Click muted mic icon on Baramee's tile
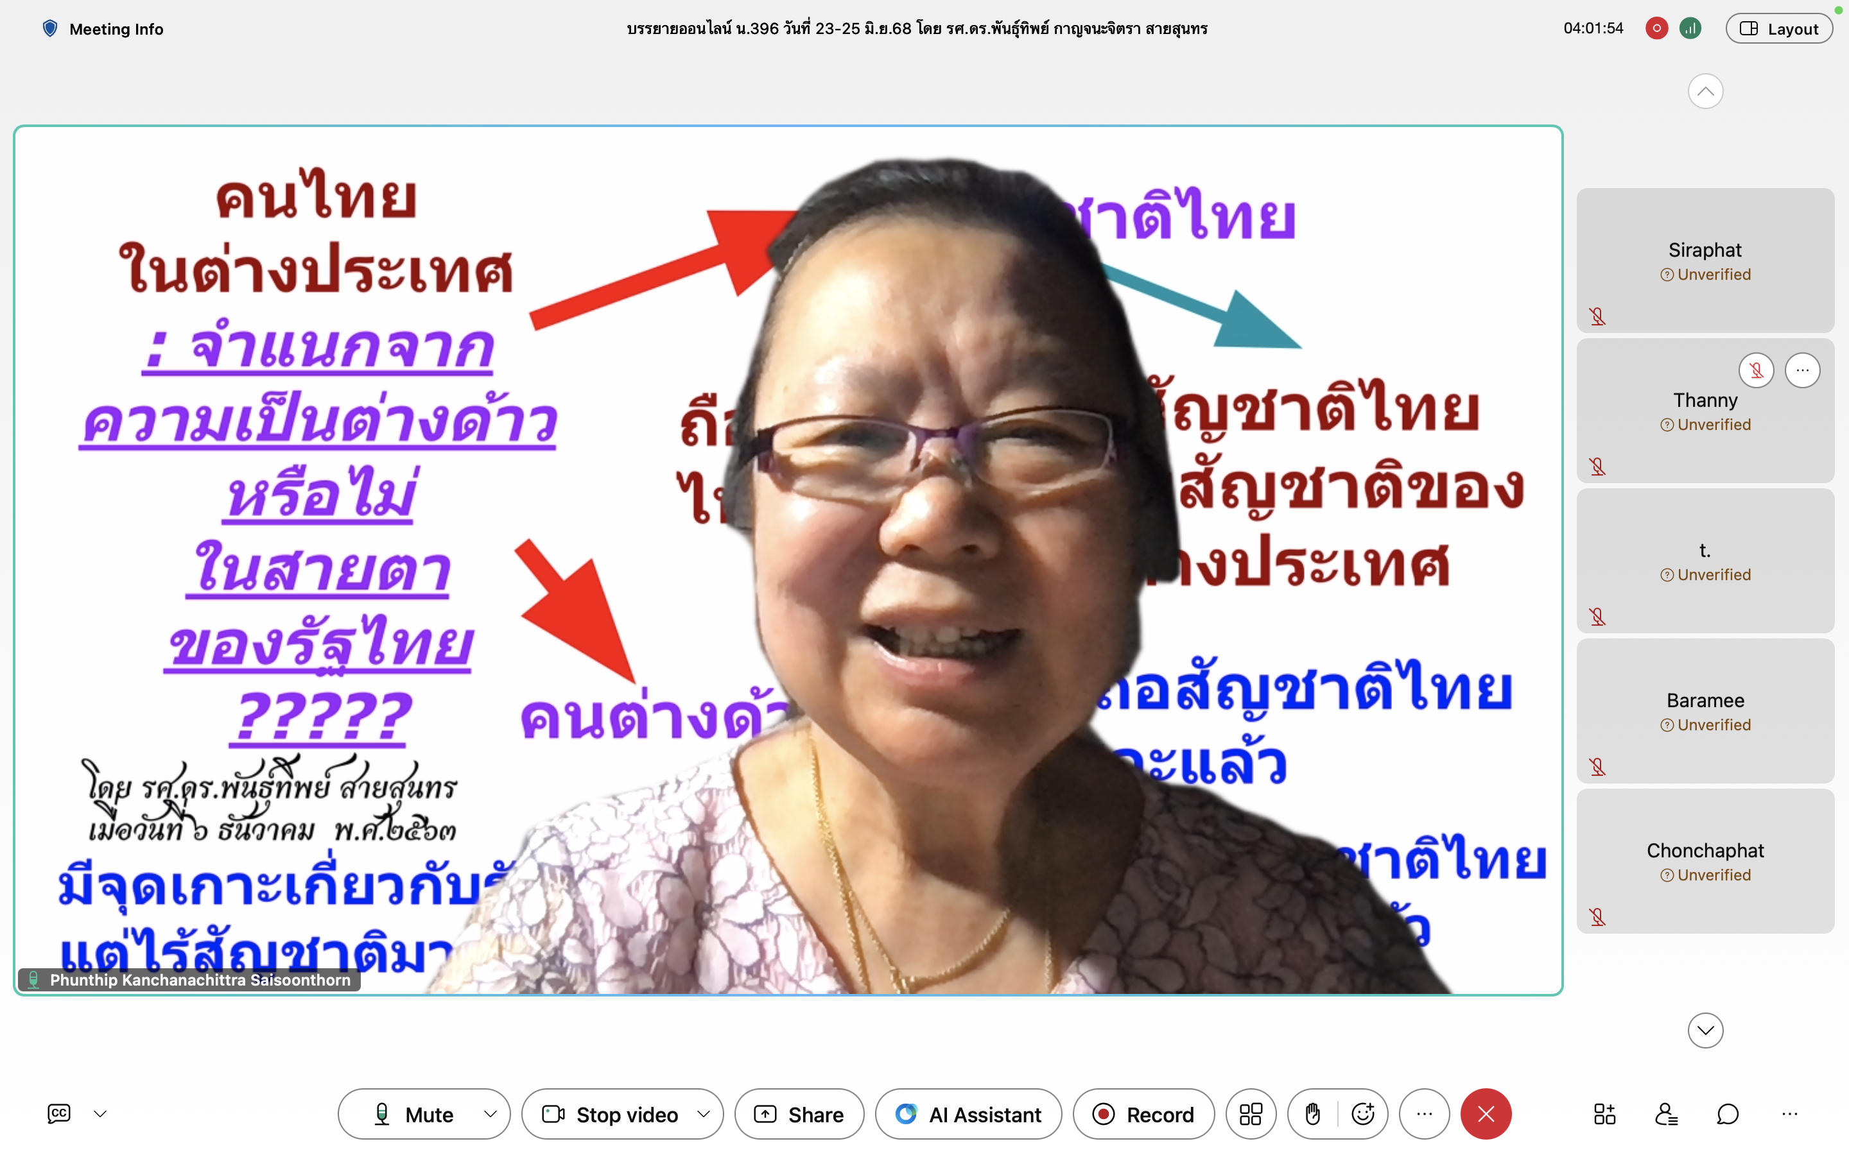The image size is (1849, 1155). coord(1597,767)
